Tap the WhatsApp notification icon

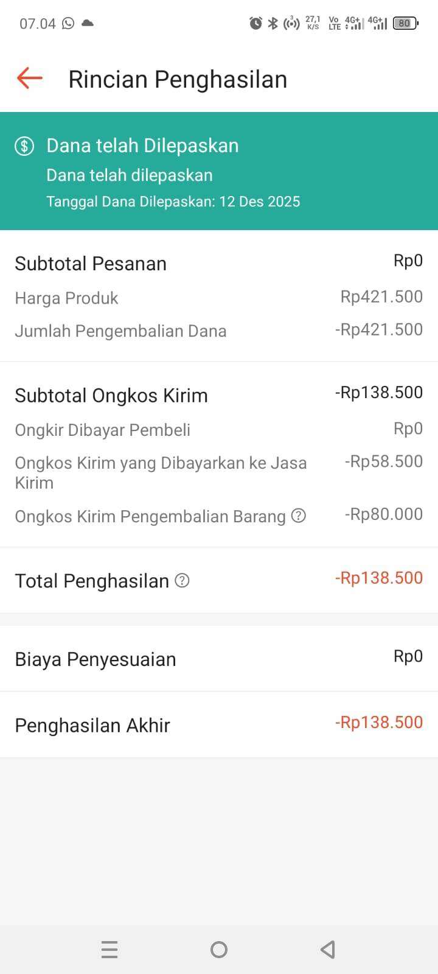[x=68, y=23]
